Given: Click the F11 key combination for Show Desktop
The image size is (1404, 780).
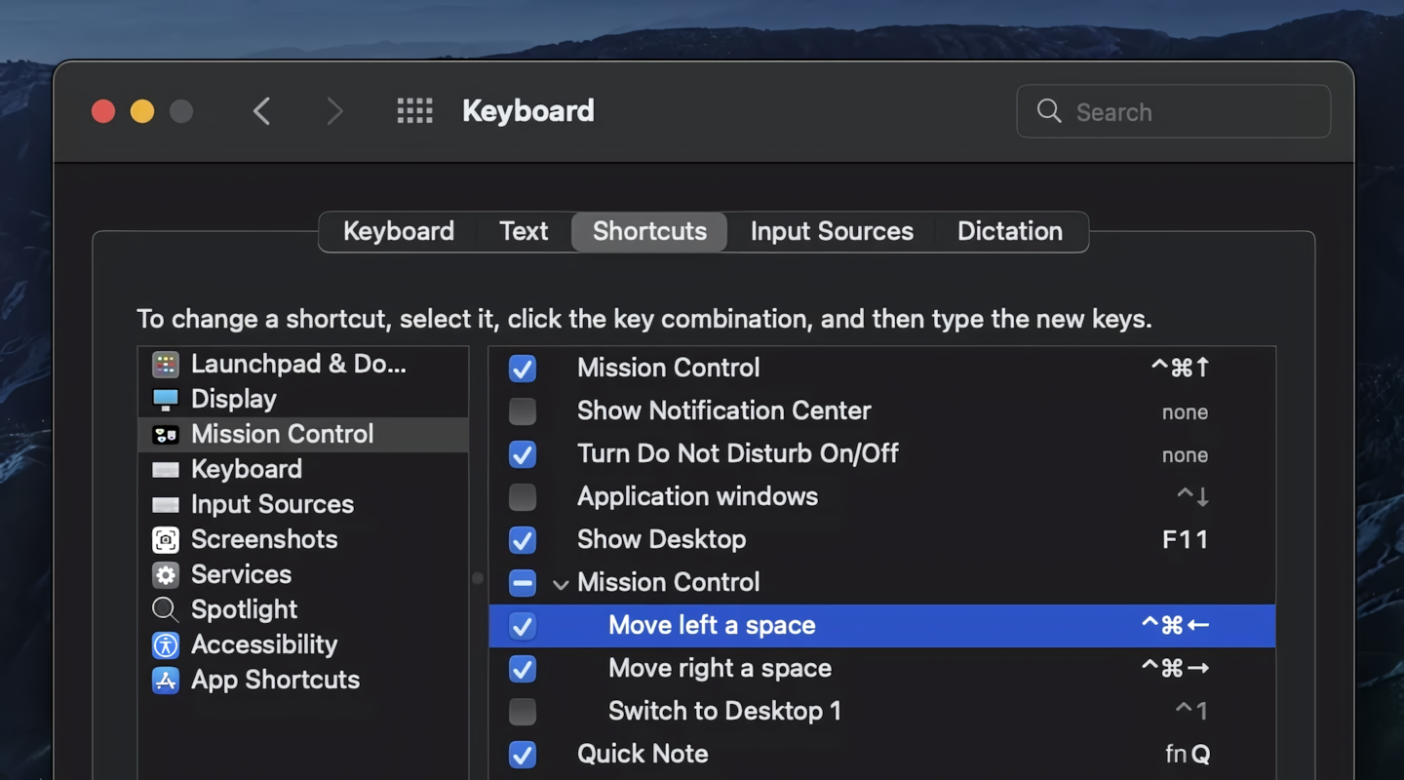Looking at the screenshot, I should coord(1185,540).
